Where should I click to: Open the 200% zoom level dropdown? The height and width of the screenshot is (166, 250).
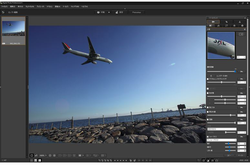43,155
